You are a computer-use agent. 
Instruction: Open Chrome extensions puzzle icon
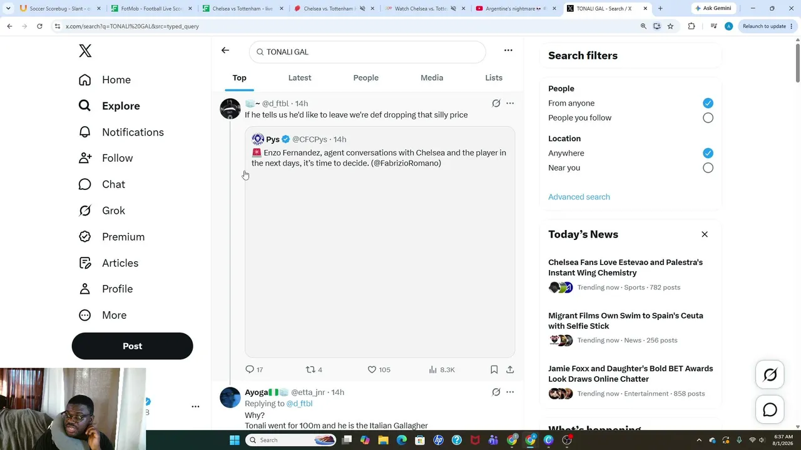point(691,26)
